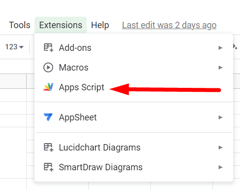Click the blue AppSheet logo icon

click(48, 117)
